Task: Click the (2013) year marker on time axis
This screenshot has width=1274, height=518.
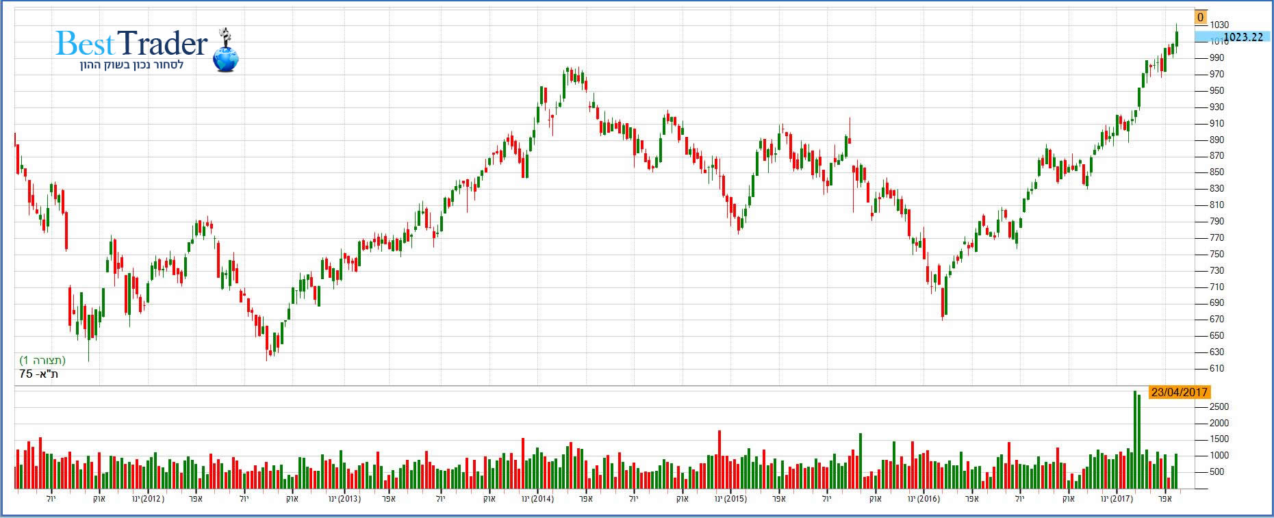Action: 344,499
